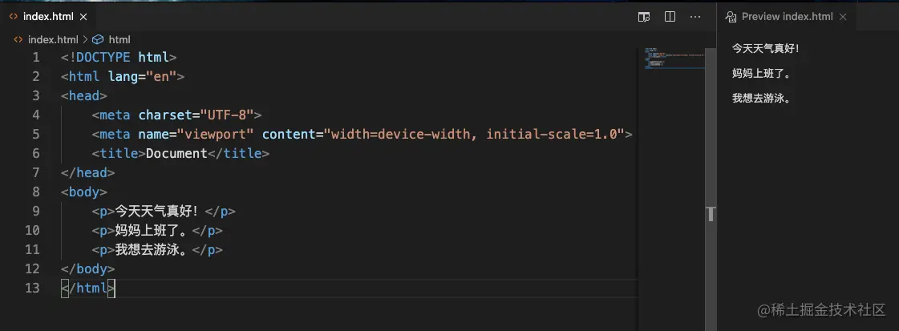Click line number 6 in gutter

(36, 153)
